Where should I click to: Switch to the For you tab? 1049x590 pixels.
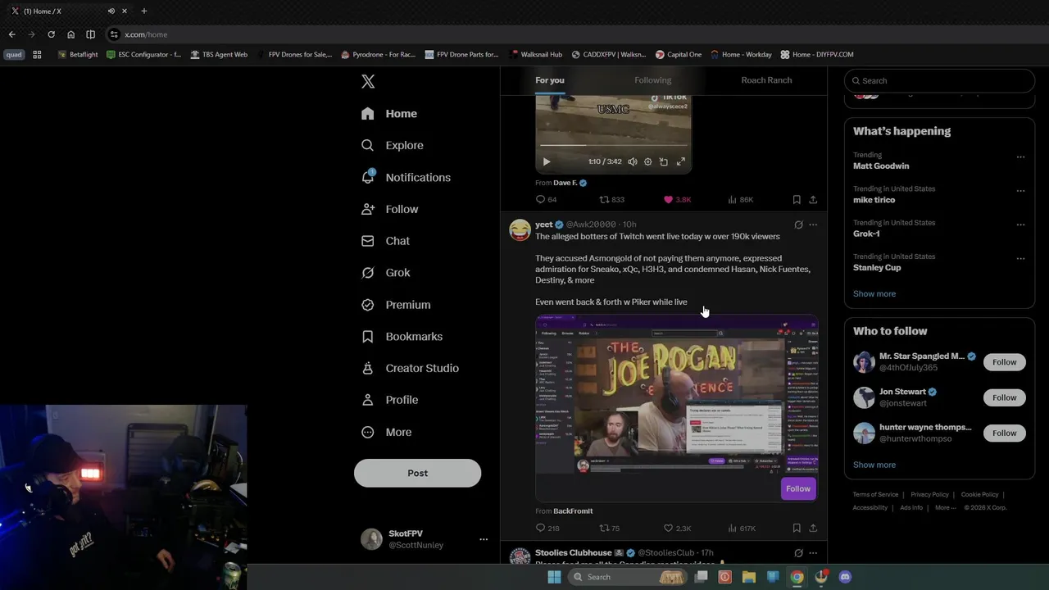point(550,80)
